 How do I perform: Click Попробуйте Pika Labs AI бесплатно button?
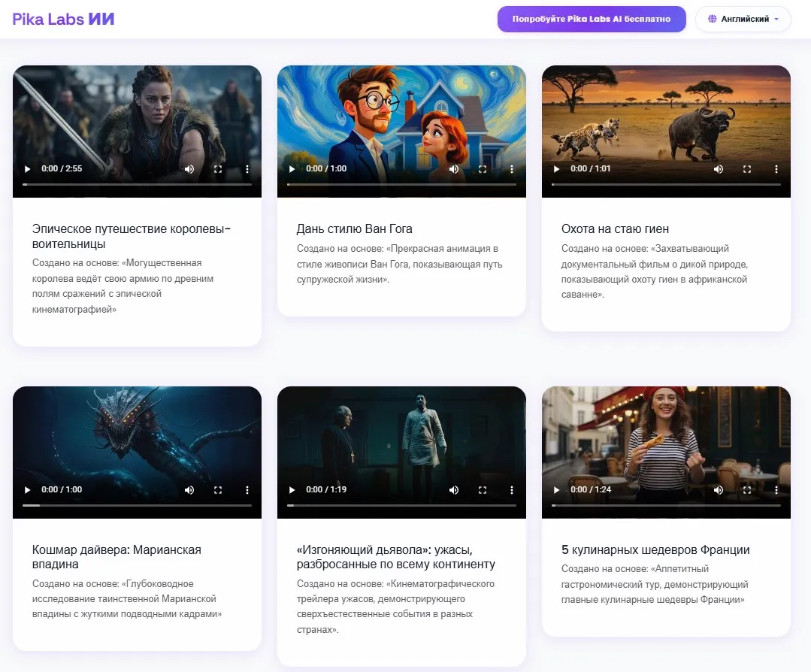(x=592, y=19)
